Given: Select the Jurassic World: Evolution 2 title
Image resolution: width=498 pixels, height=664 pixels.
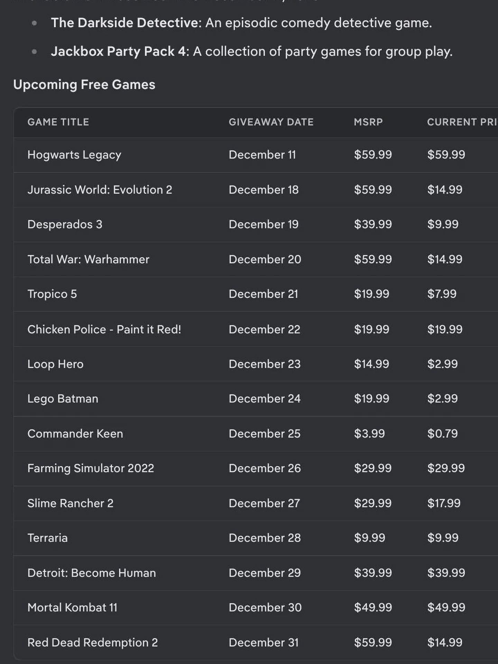Looking at the screenshot, I should 100,190.
